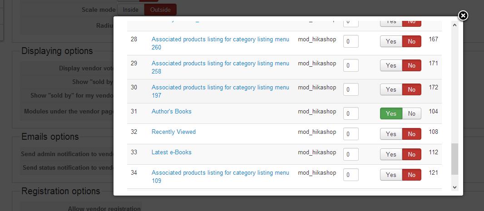
Task: Click ordering field for Recently Viewed row
Action: point(351,134)
